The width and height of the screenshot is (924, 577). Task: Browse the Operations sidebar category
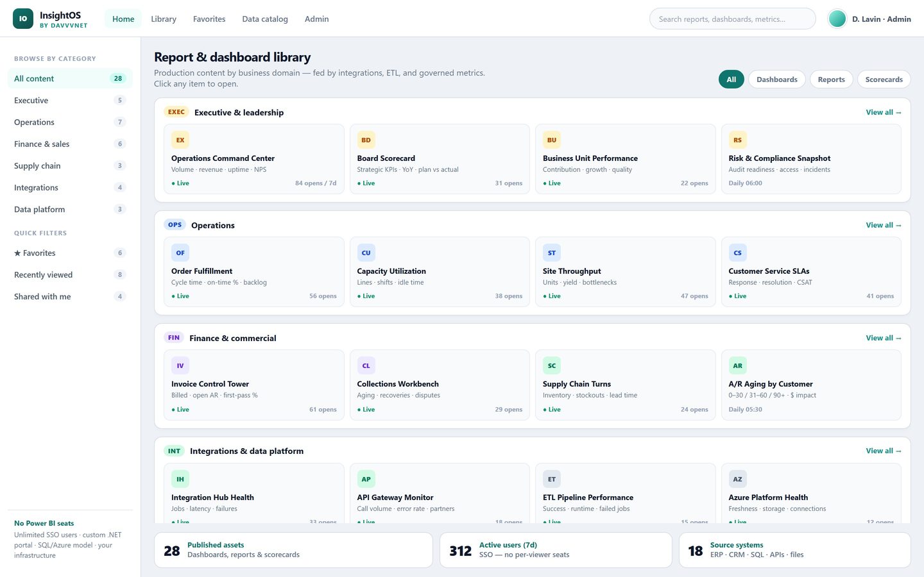(x=70, y=122)
